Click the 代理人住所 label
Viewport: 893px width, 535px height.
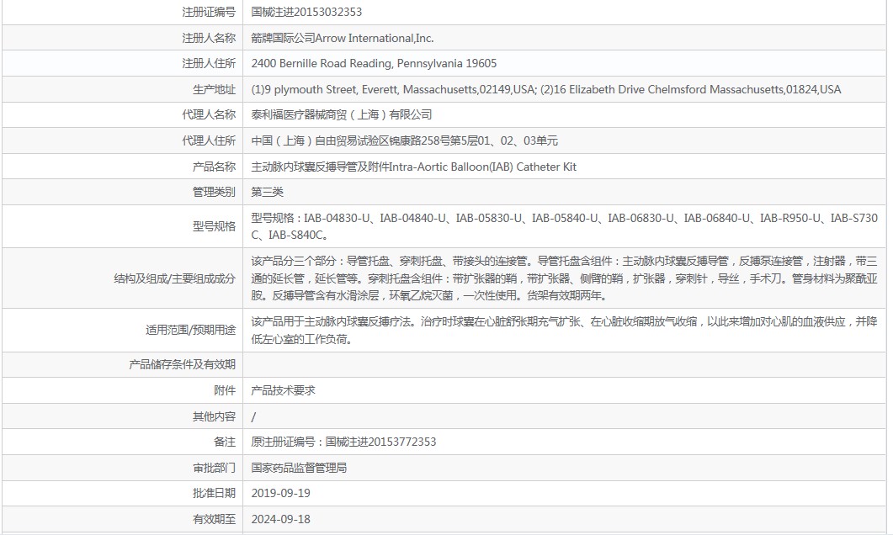tap(209, 140)
